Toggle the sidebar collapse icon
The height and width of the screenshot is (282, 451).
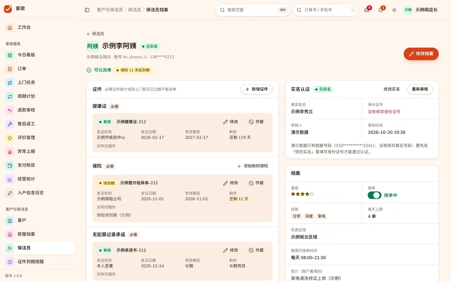pyautogui.click(x=87, y=10)
